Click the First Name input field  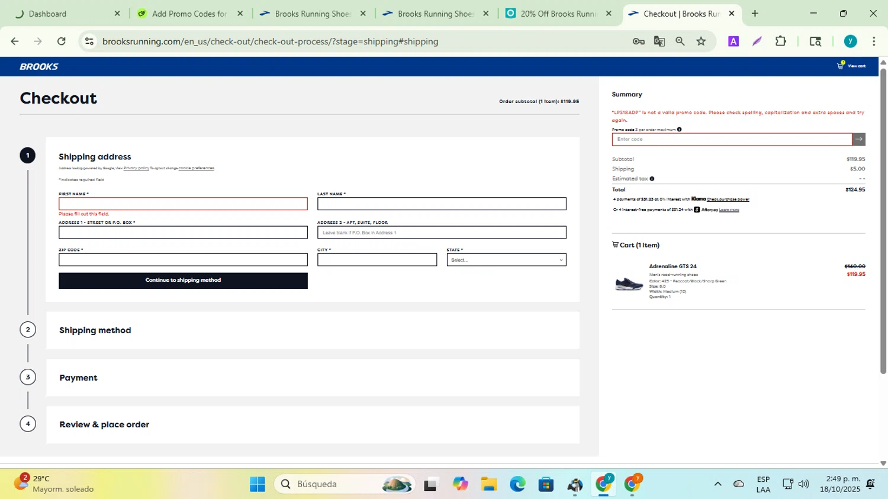click(183, 204)
